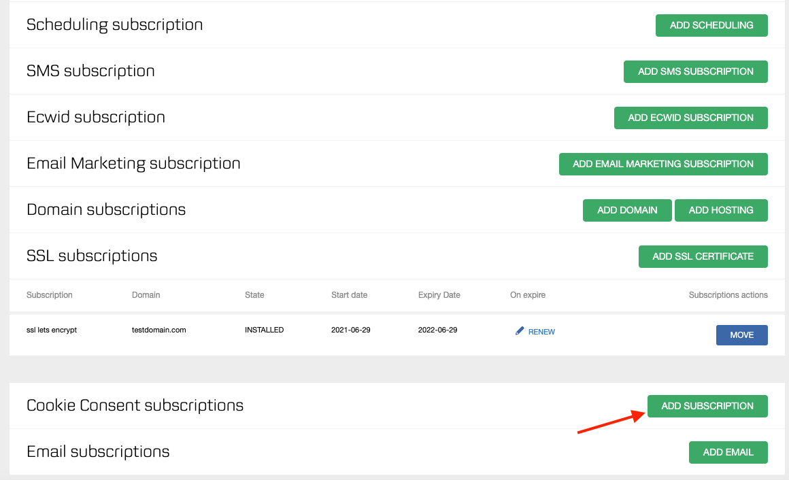Image resolution: width=789 pixels, height=480 pixels.
Task: Click the Add Domain button
Action: (627, 210)
